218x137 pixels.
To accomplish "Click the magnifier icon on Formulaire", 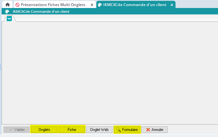I will (x=118, y=130).
